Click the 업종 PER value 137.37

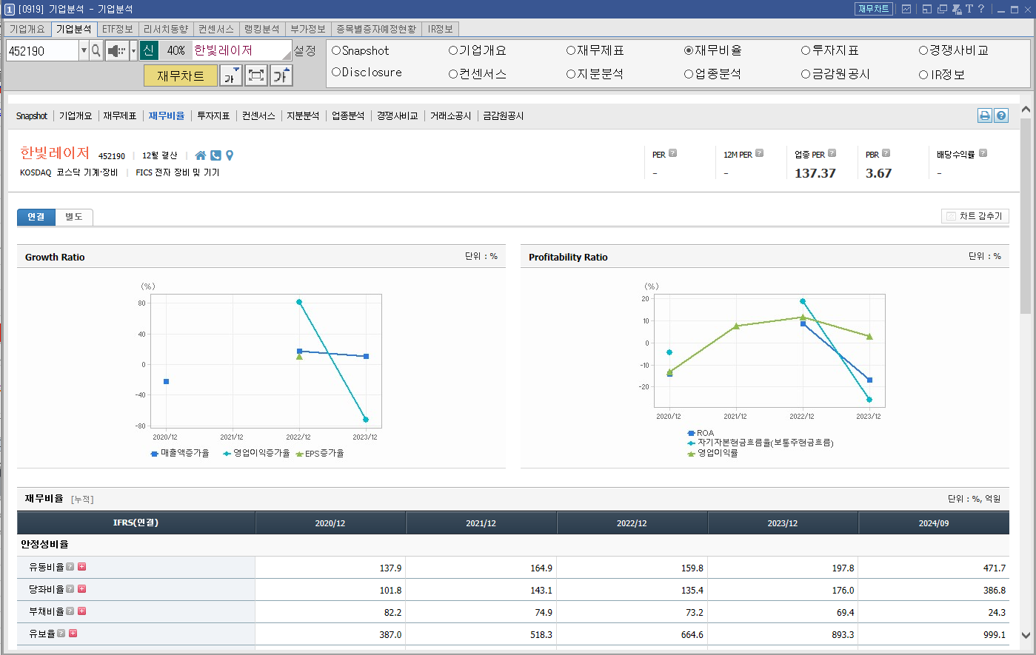(x=815, y=173)
